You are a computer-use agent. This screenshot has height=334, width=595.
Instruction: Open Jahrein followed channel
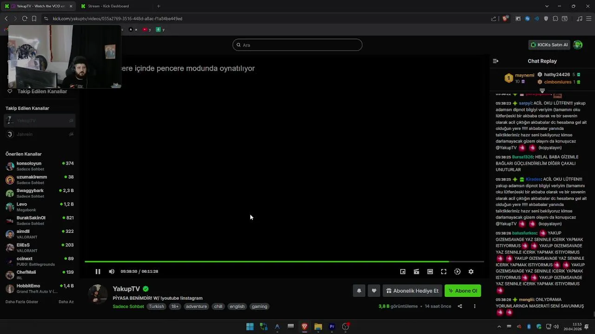(40, 134)
